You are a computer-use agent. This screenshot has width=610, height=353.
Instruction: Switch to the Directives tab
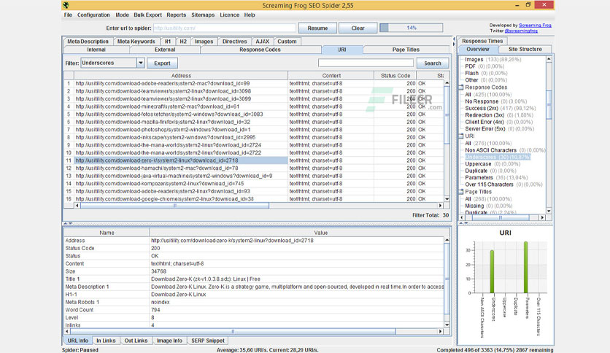(234, 42)
